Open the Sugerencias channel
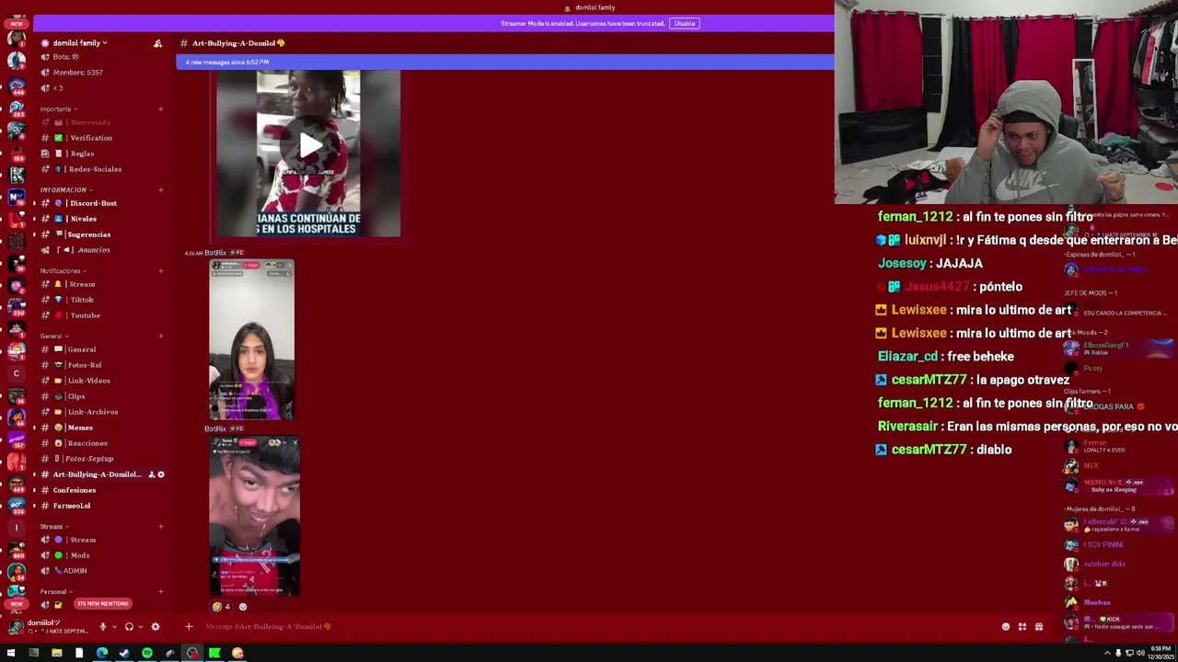The width and height of the screenshot is (1178, 662). pos(101,234)
